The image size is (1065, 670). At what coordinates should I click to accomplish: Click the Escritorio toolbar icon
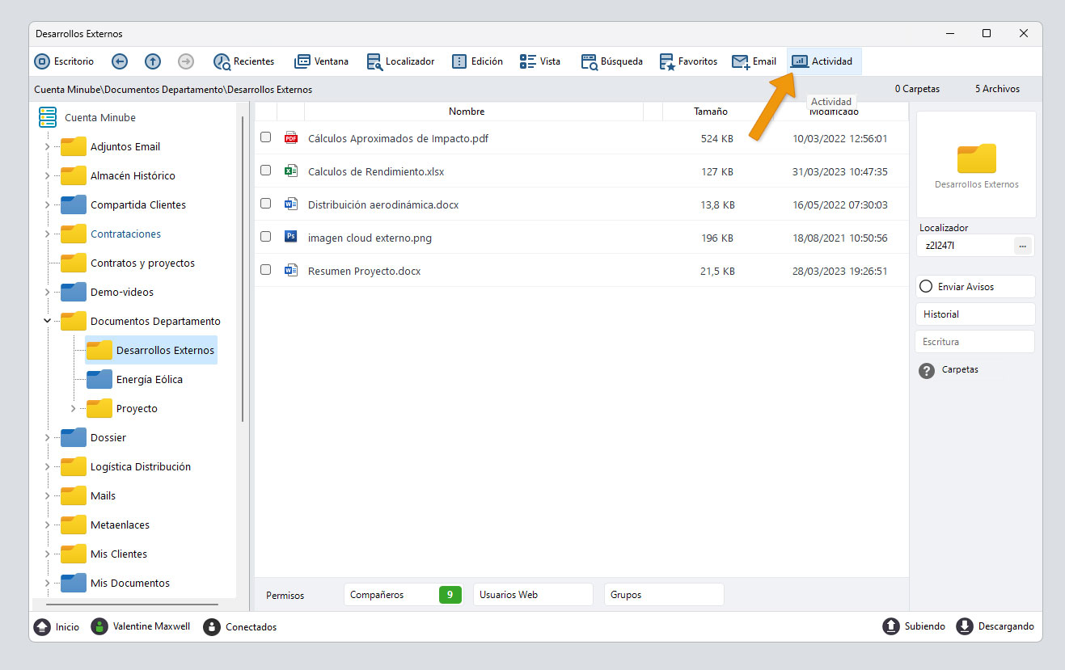[42, 61]
